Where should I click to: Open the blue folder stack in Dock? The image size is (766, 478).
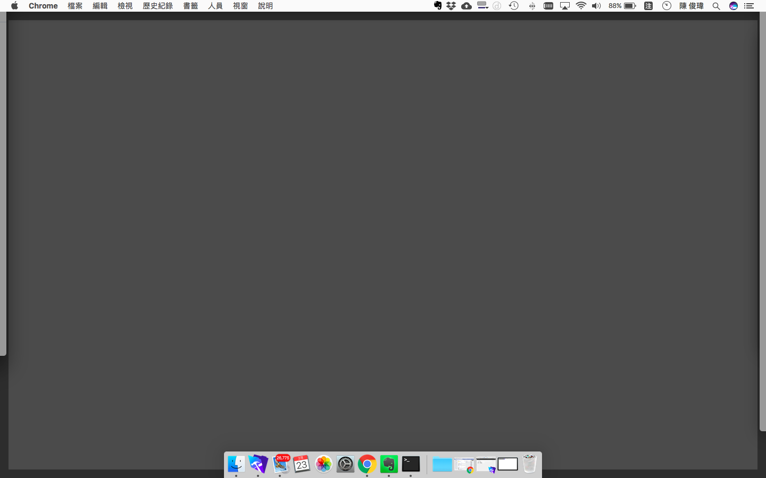pyautogui.click(x=442, y=465)
